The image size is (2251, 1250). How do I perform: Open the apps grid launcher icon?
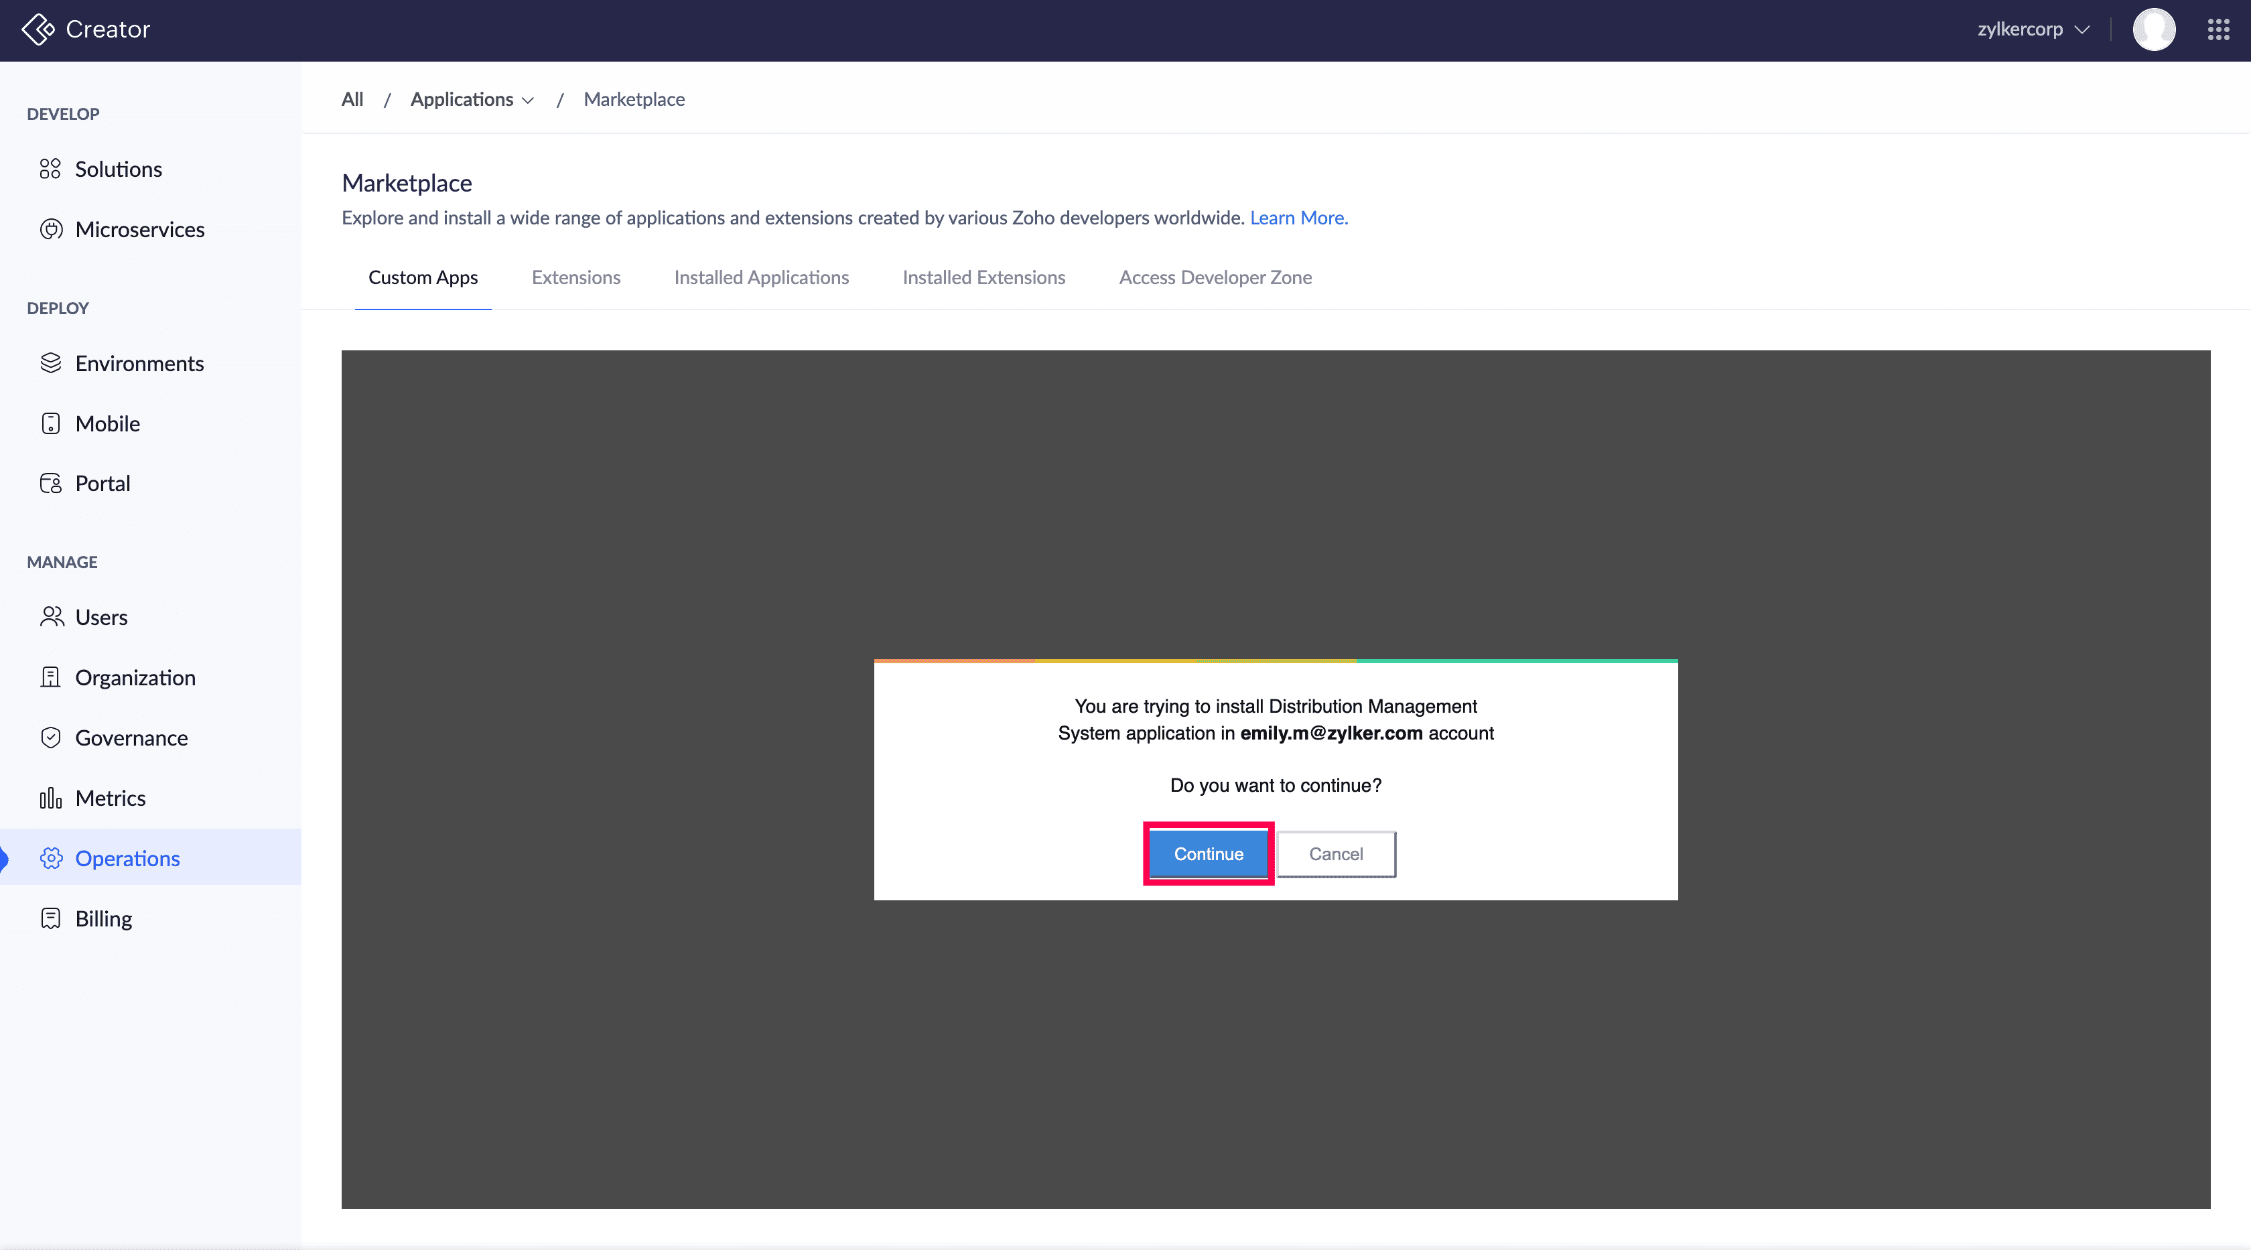click(2218, 29)
